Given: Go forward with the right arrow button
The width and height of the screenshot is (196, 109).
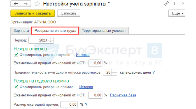Looking at the screenshot, I should pos(26,4).
